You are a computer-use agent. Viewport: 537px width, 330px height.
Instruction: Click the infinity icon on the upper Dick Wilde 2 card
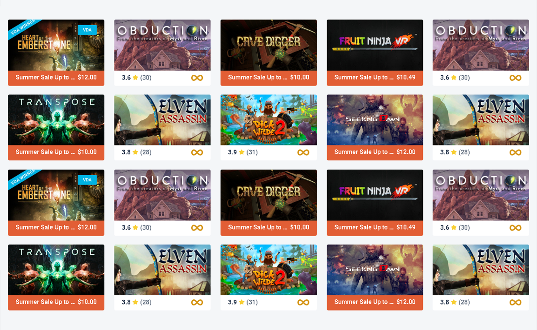(x=303, y=152)
